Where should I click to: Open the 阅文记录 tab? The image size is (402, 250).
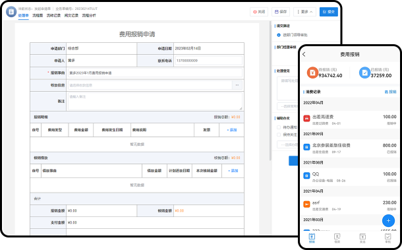71,15
